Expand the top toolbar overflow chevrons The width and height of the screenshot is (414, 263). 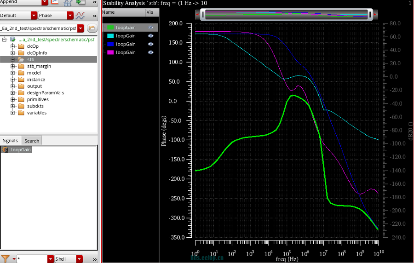(x=94, y=2)
